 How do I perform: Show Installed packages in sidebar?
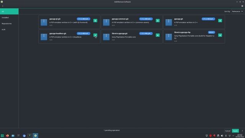coord(9,18)
